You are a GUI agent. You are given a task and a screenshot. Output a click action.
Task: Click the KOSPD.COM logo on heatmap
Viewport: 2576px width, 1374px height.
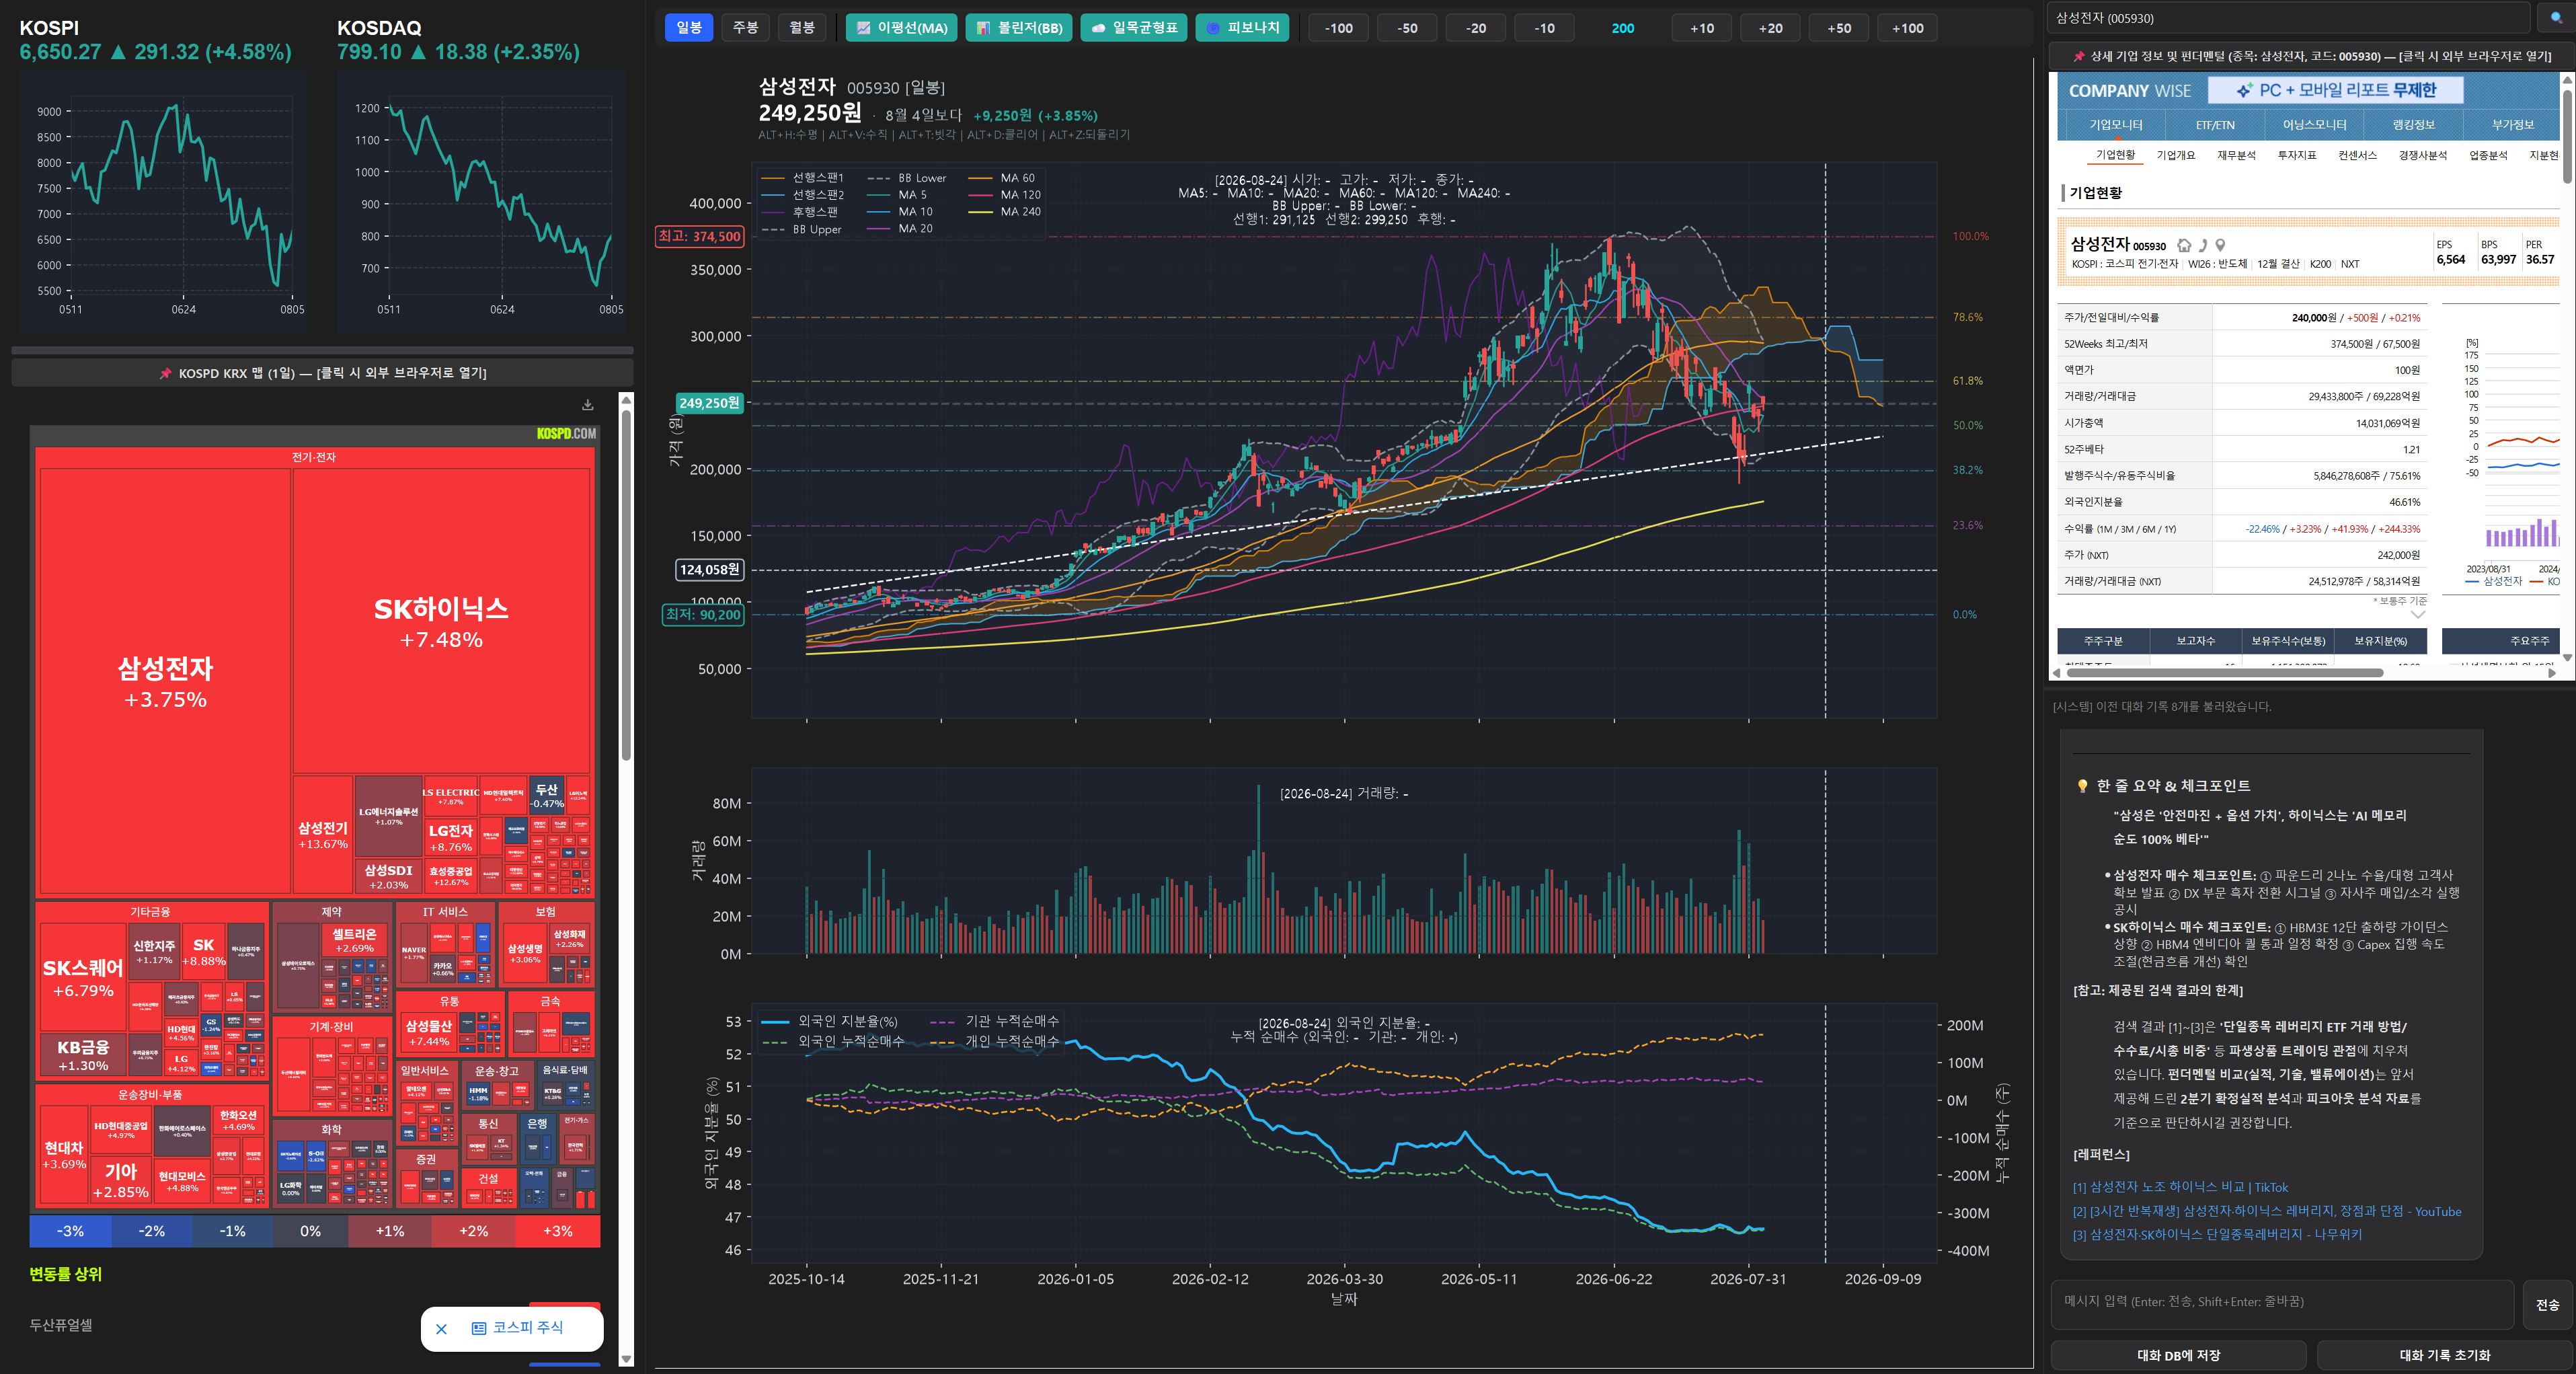566,433
